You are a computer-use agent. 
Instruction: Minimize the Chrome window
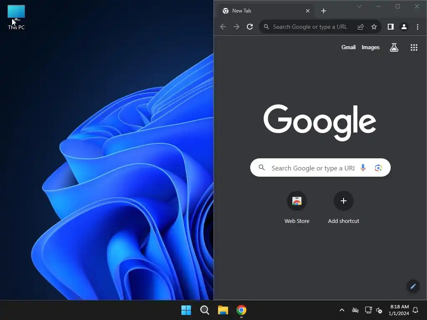pos(379,6)
